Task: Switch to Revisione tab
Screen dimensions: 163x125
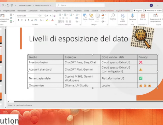Action: tap(67, 11)
